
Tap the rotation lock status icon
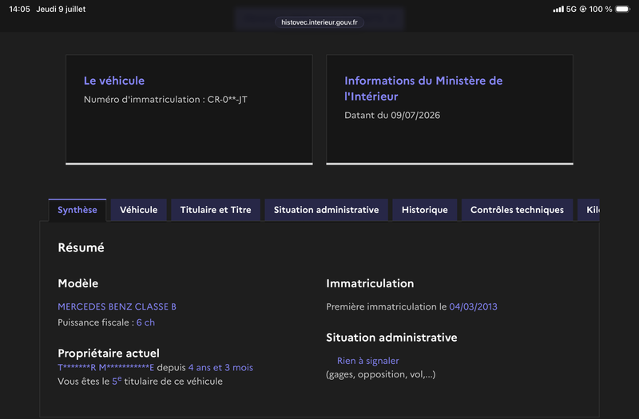(x=583, y=9)
